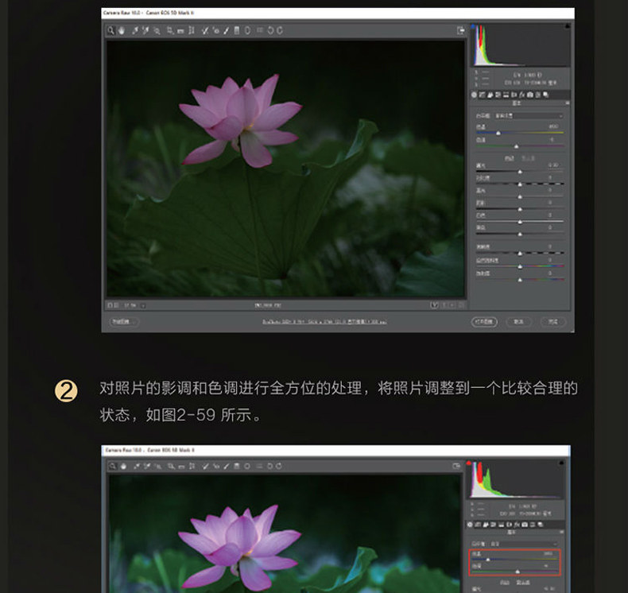Image resolution: width=628 pixels, height=593 pixels.
Task: Click Default tone link in upper window
Action: click(x=529, y=158)
